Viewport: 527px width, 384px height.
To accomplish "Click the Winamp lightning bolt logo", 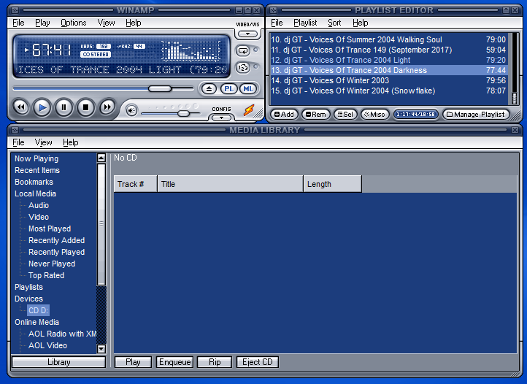I will click(x=249, y=110).
